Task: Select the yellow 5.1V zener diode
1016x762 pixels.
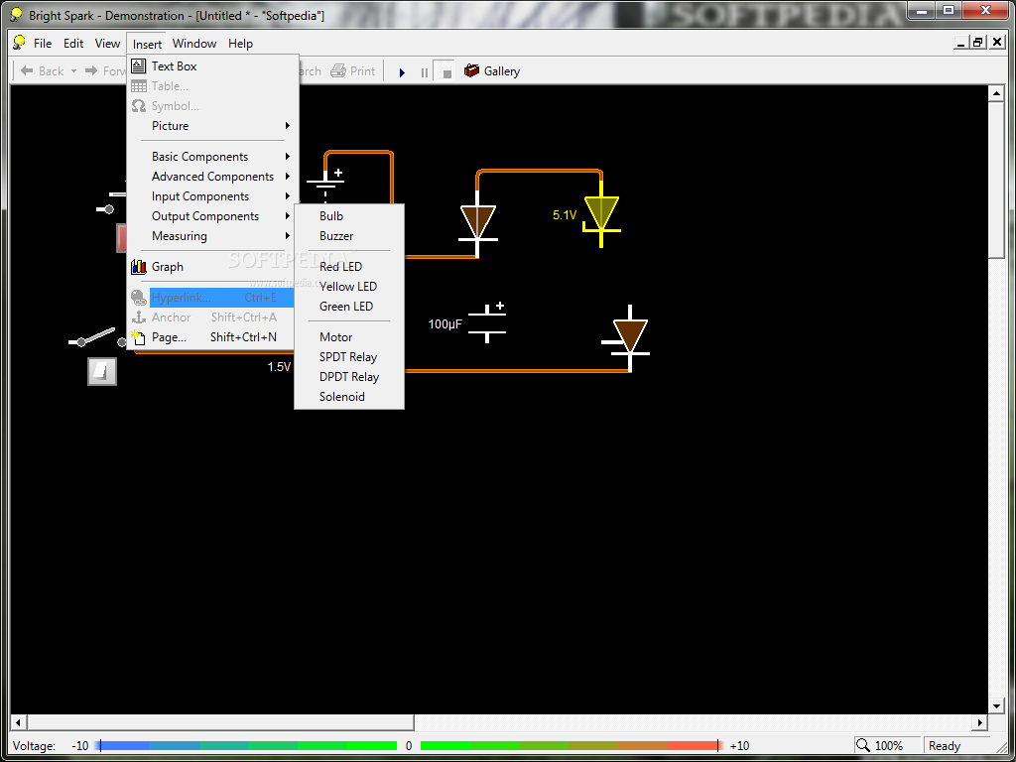Action: [x=601, y=214]
